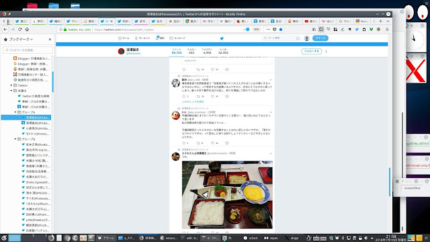Image resolution: width=430 pixels, height=242 pixels.
Task: Open a new tab with the plus button
Action: click(381, 21)
